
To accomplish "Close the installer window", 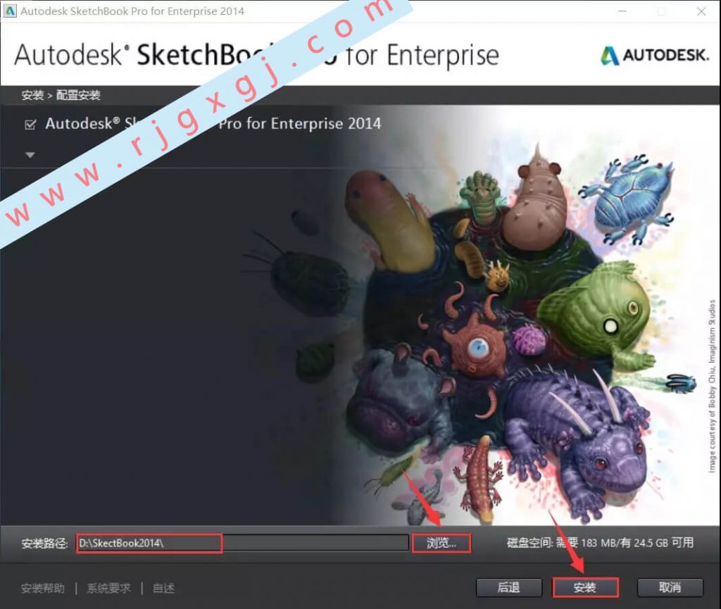I will pyautogui.click(x=701, y=11).
